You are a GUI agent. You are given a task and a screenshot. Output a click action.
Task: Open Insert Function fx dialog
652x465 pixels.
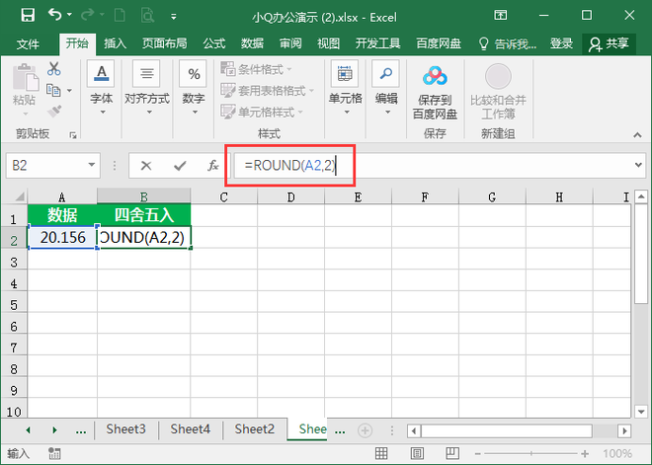click(x=212, y=167)
